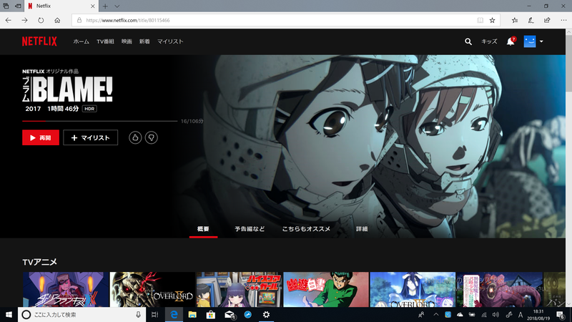Image resolution: width=572 pixels, height=322 pixels.
Task: Open Microsoft Store from the taskbar
Action: 210,315
